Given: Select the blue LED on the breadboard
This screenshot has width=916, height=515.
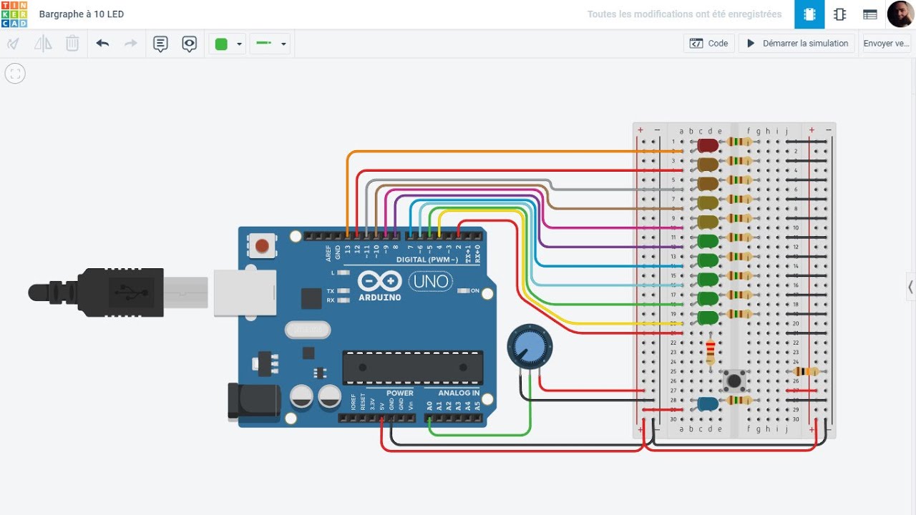Looking at the screenshot, I should (708, 404).
